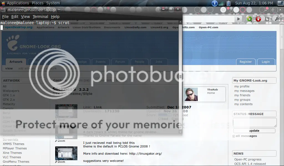284x166 pixels.
Task: Select GnoMenu Themes in the sidebar
Action: click(16, 162)
